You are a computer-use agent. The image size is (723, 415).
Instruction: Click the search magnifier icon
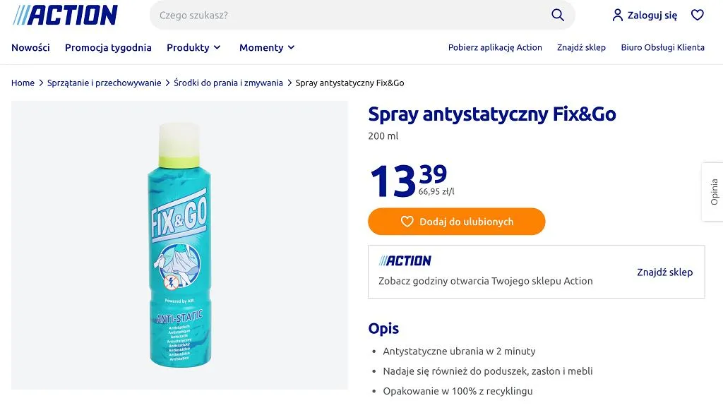[x=558, y=15]
